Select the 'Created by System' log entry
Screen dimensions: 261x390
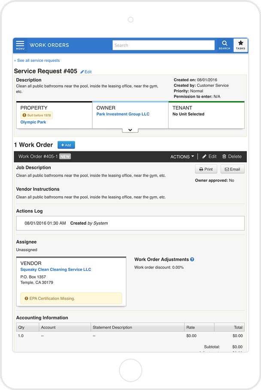pyautogui.click(x=130, y=223)
